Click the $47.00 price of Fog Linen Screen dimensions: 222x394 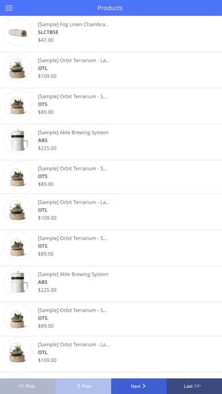click(46, 40)
